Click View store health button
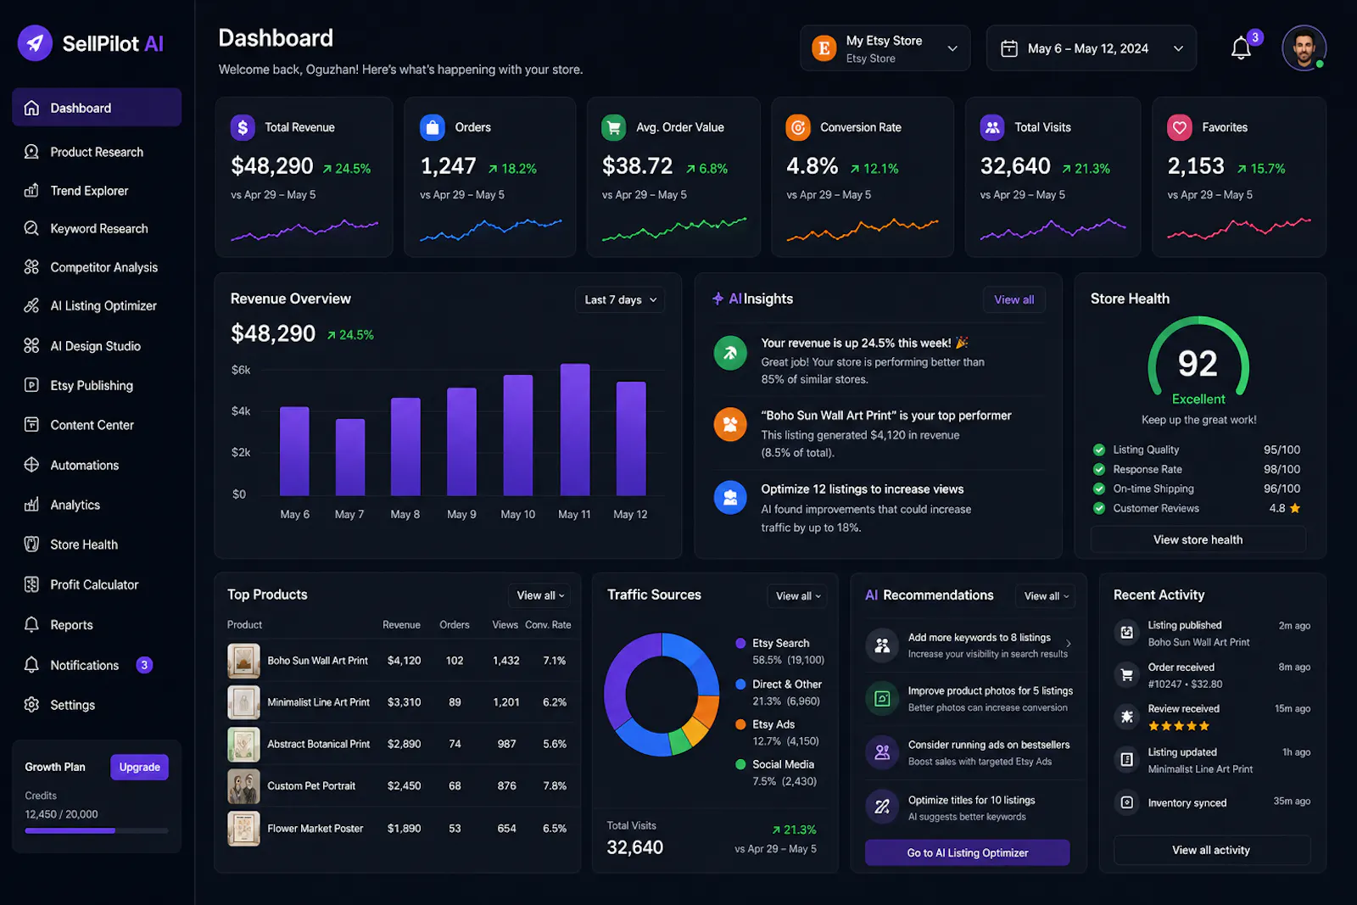 pos(1198,539)
